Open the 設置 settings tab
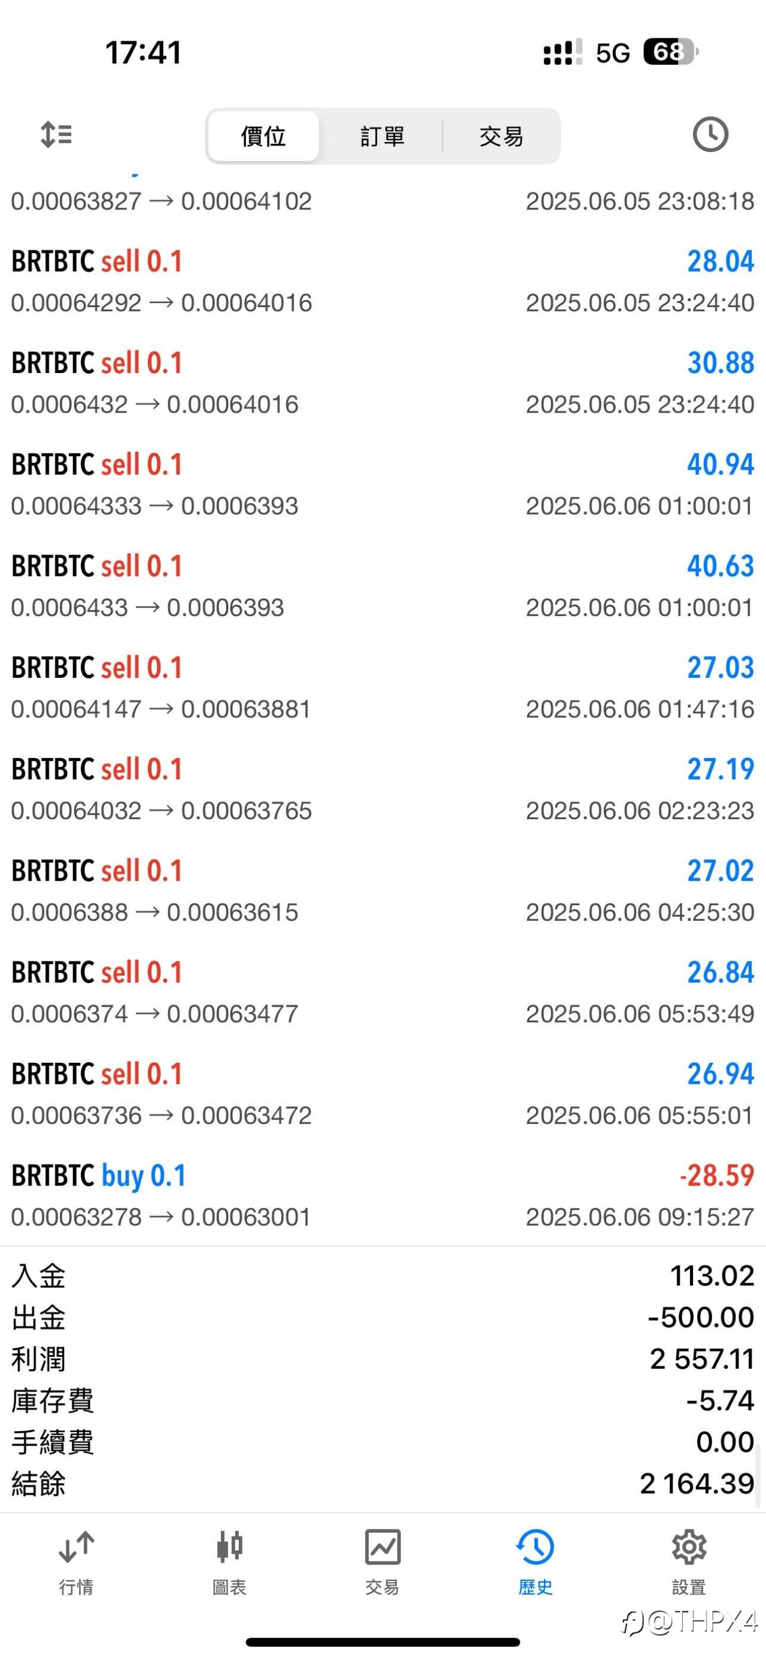This screenshot has height=1661, width=766. point(689,1563)
